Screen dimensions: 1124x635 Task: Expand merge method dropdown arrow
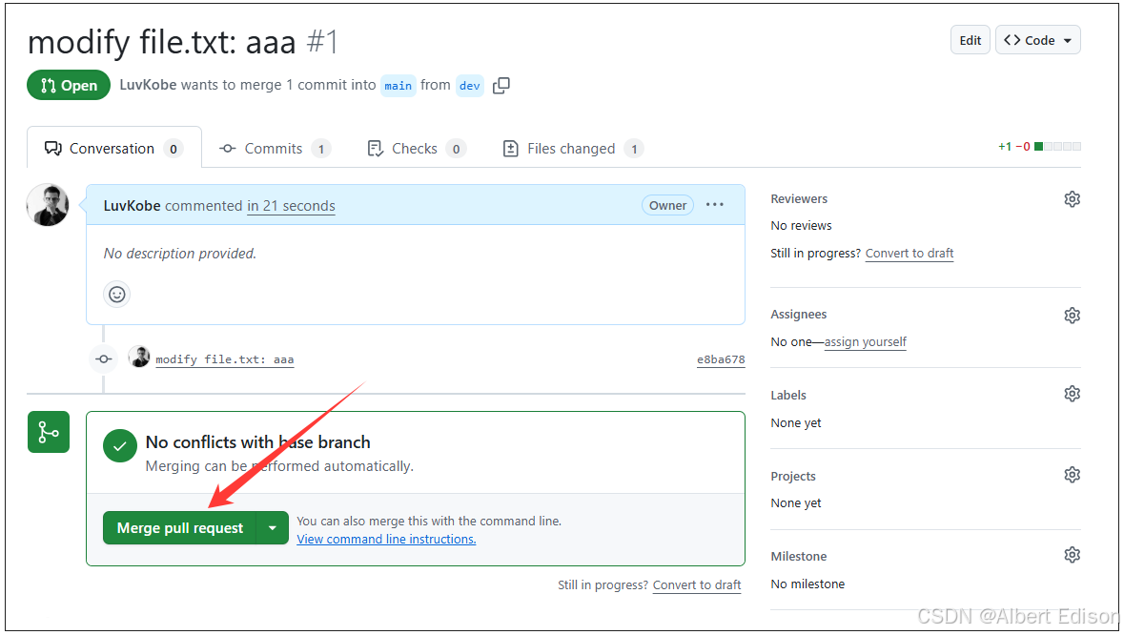(273, 528)
